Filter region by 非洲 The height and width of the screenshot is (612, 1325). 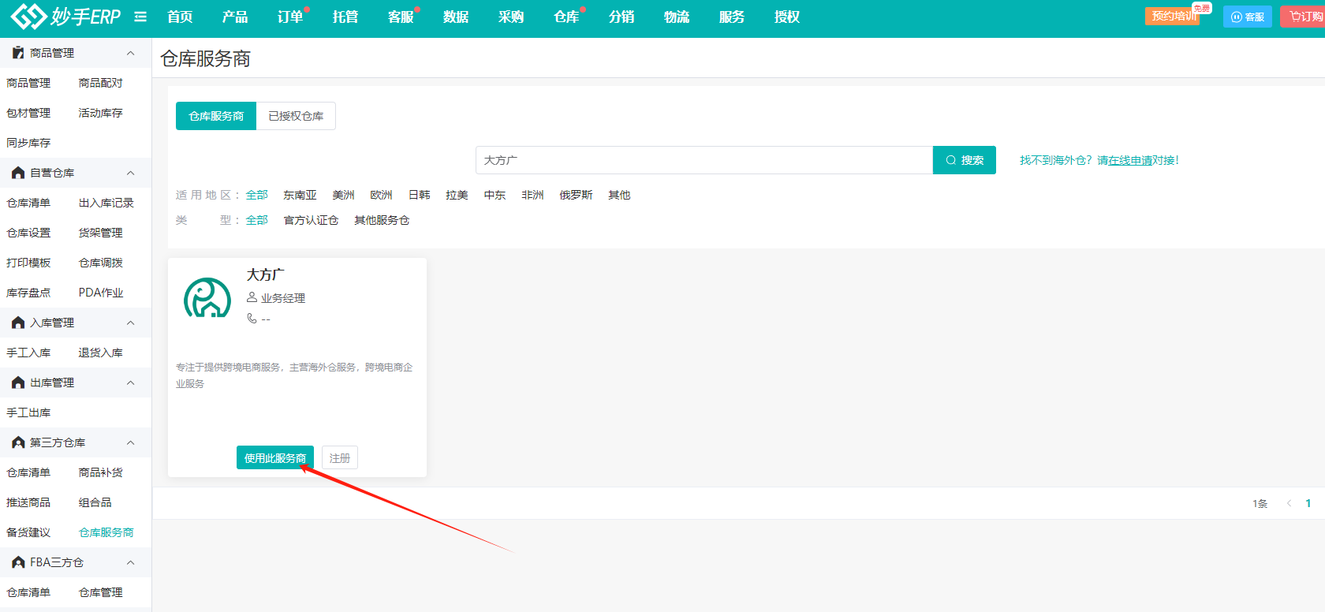pyautogui.click(x=532, y=195)
